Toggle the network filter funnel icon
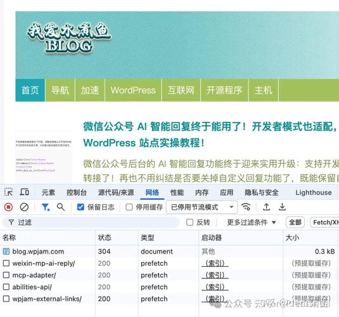 46,207
